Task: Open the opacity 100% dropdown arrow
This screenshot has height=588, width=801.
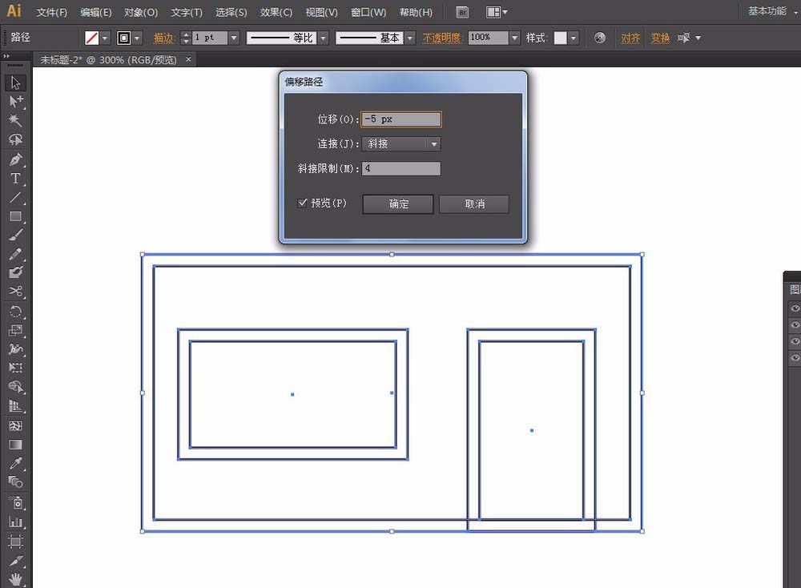Action: [514, 38]
